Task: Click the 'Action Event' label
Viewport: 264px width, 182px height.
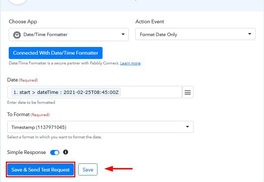Action: tap(150, 21)
